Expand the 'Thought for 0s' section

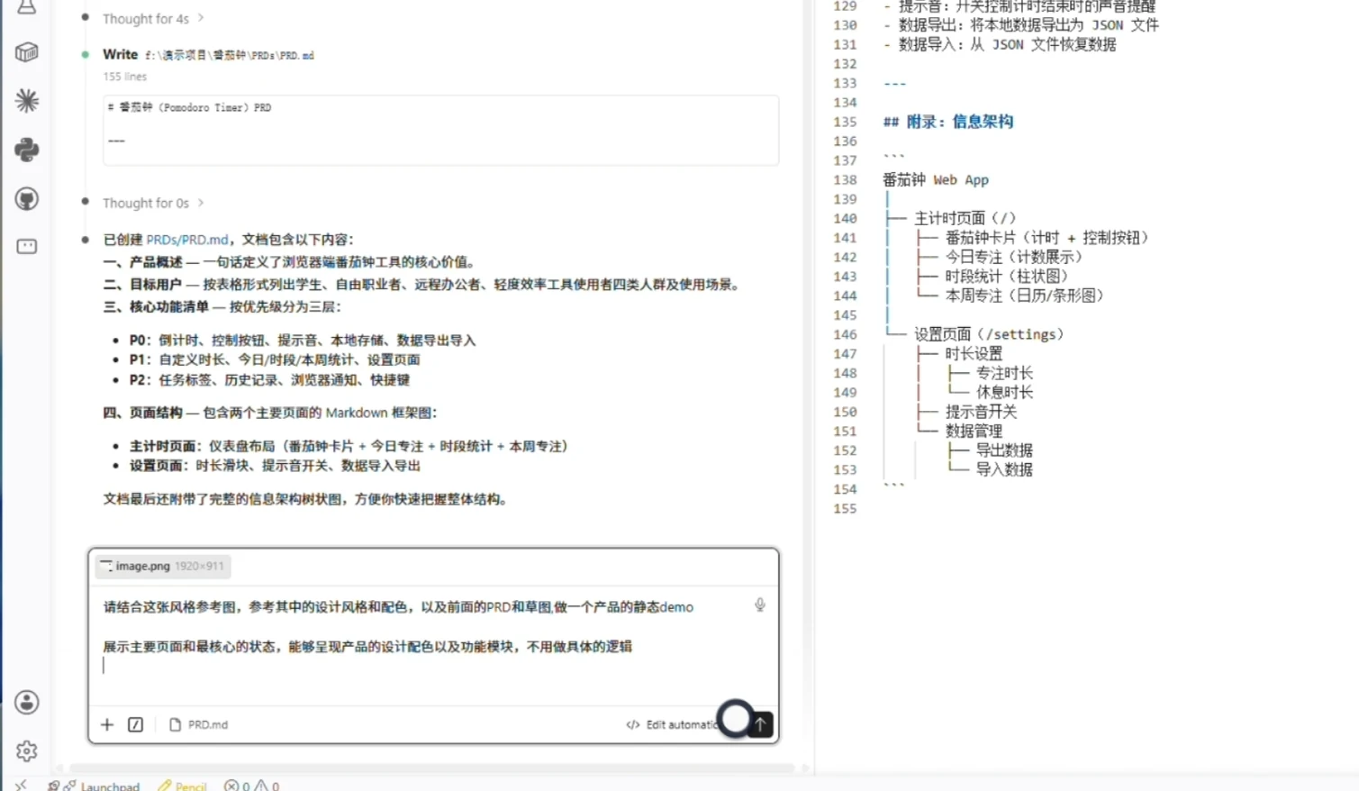[x=153, y=203]
